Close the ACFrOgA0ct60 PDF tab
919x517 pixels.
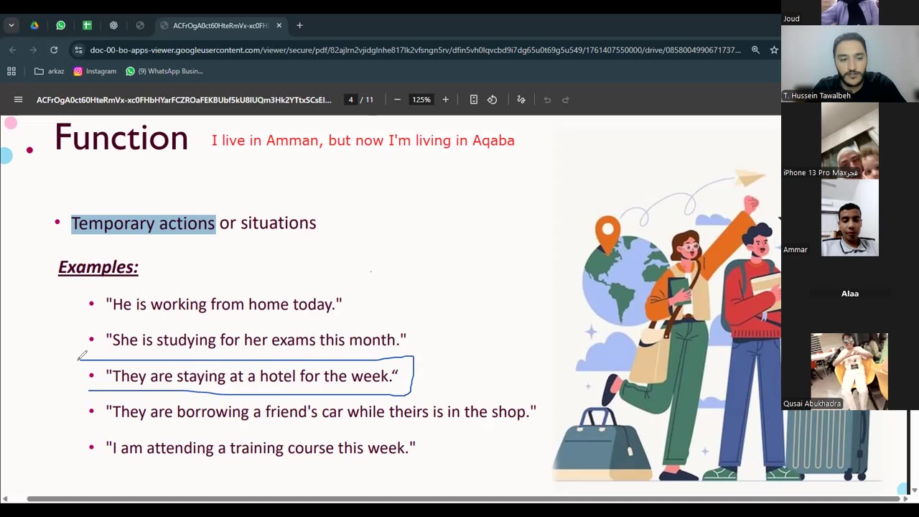click(x=279, y=25)
